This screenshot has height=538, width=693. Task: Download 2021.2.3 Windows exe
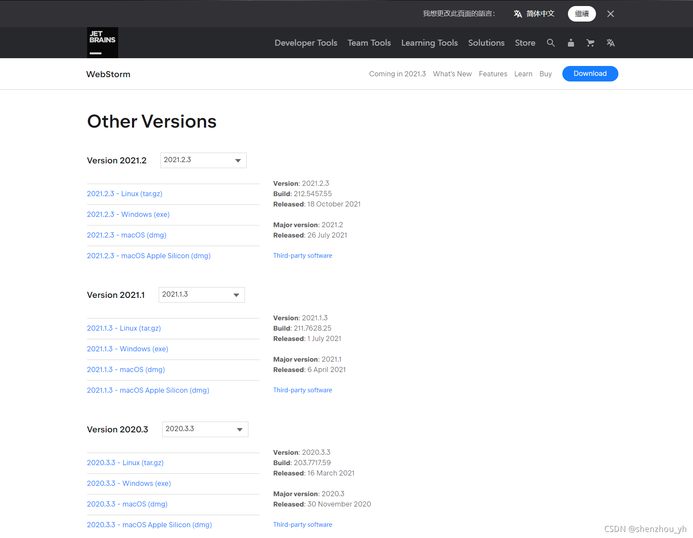click(129, 214)
